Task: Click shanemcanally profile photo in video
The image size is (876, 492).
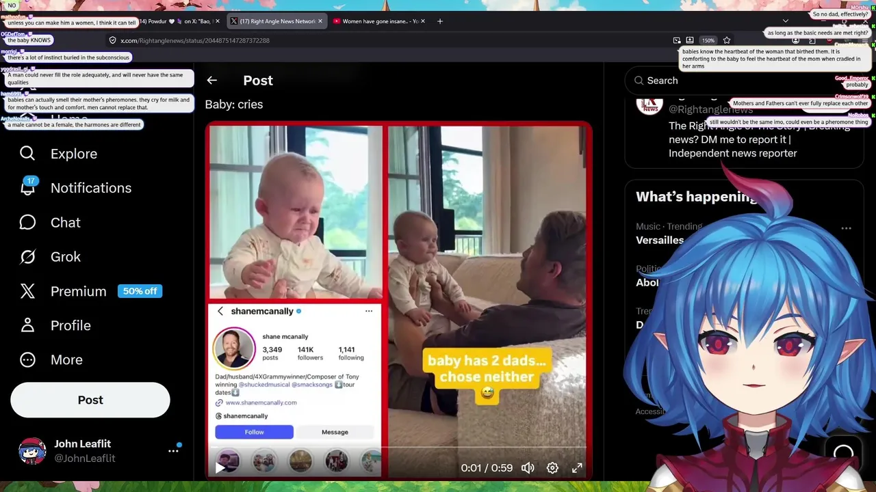Action: tap(235, 348)
